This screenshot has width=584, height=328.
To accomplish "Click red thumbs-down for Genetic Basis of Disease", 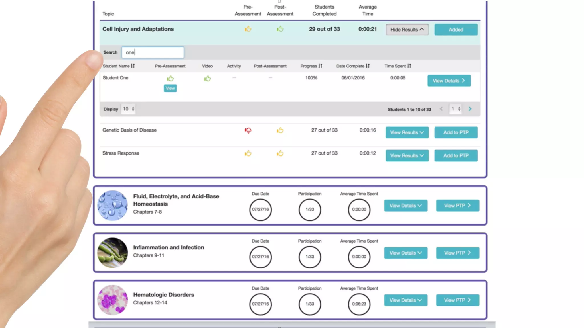I will click(x=248, y=130).
